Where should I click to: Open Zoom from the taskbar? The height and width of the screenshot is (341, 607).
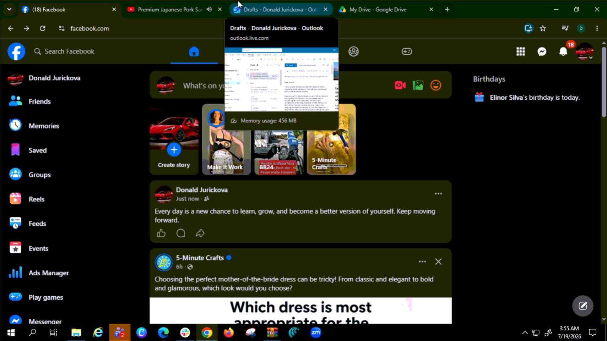[316, 332]
